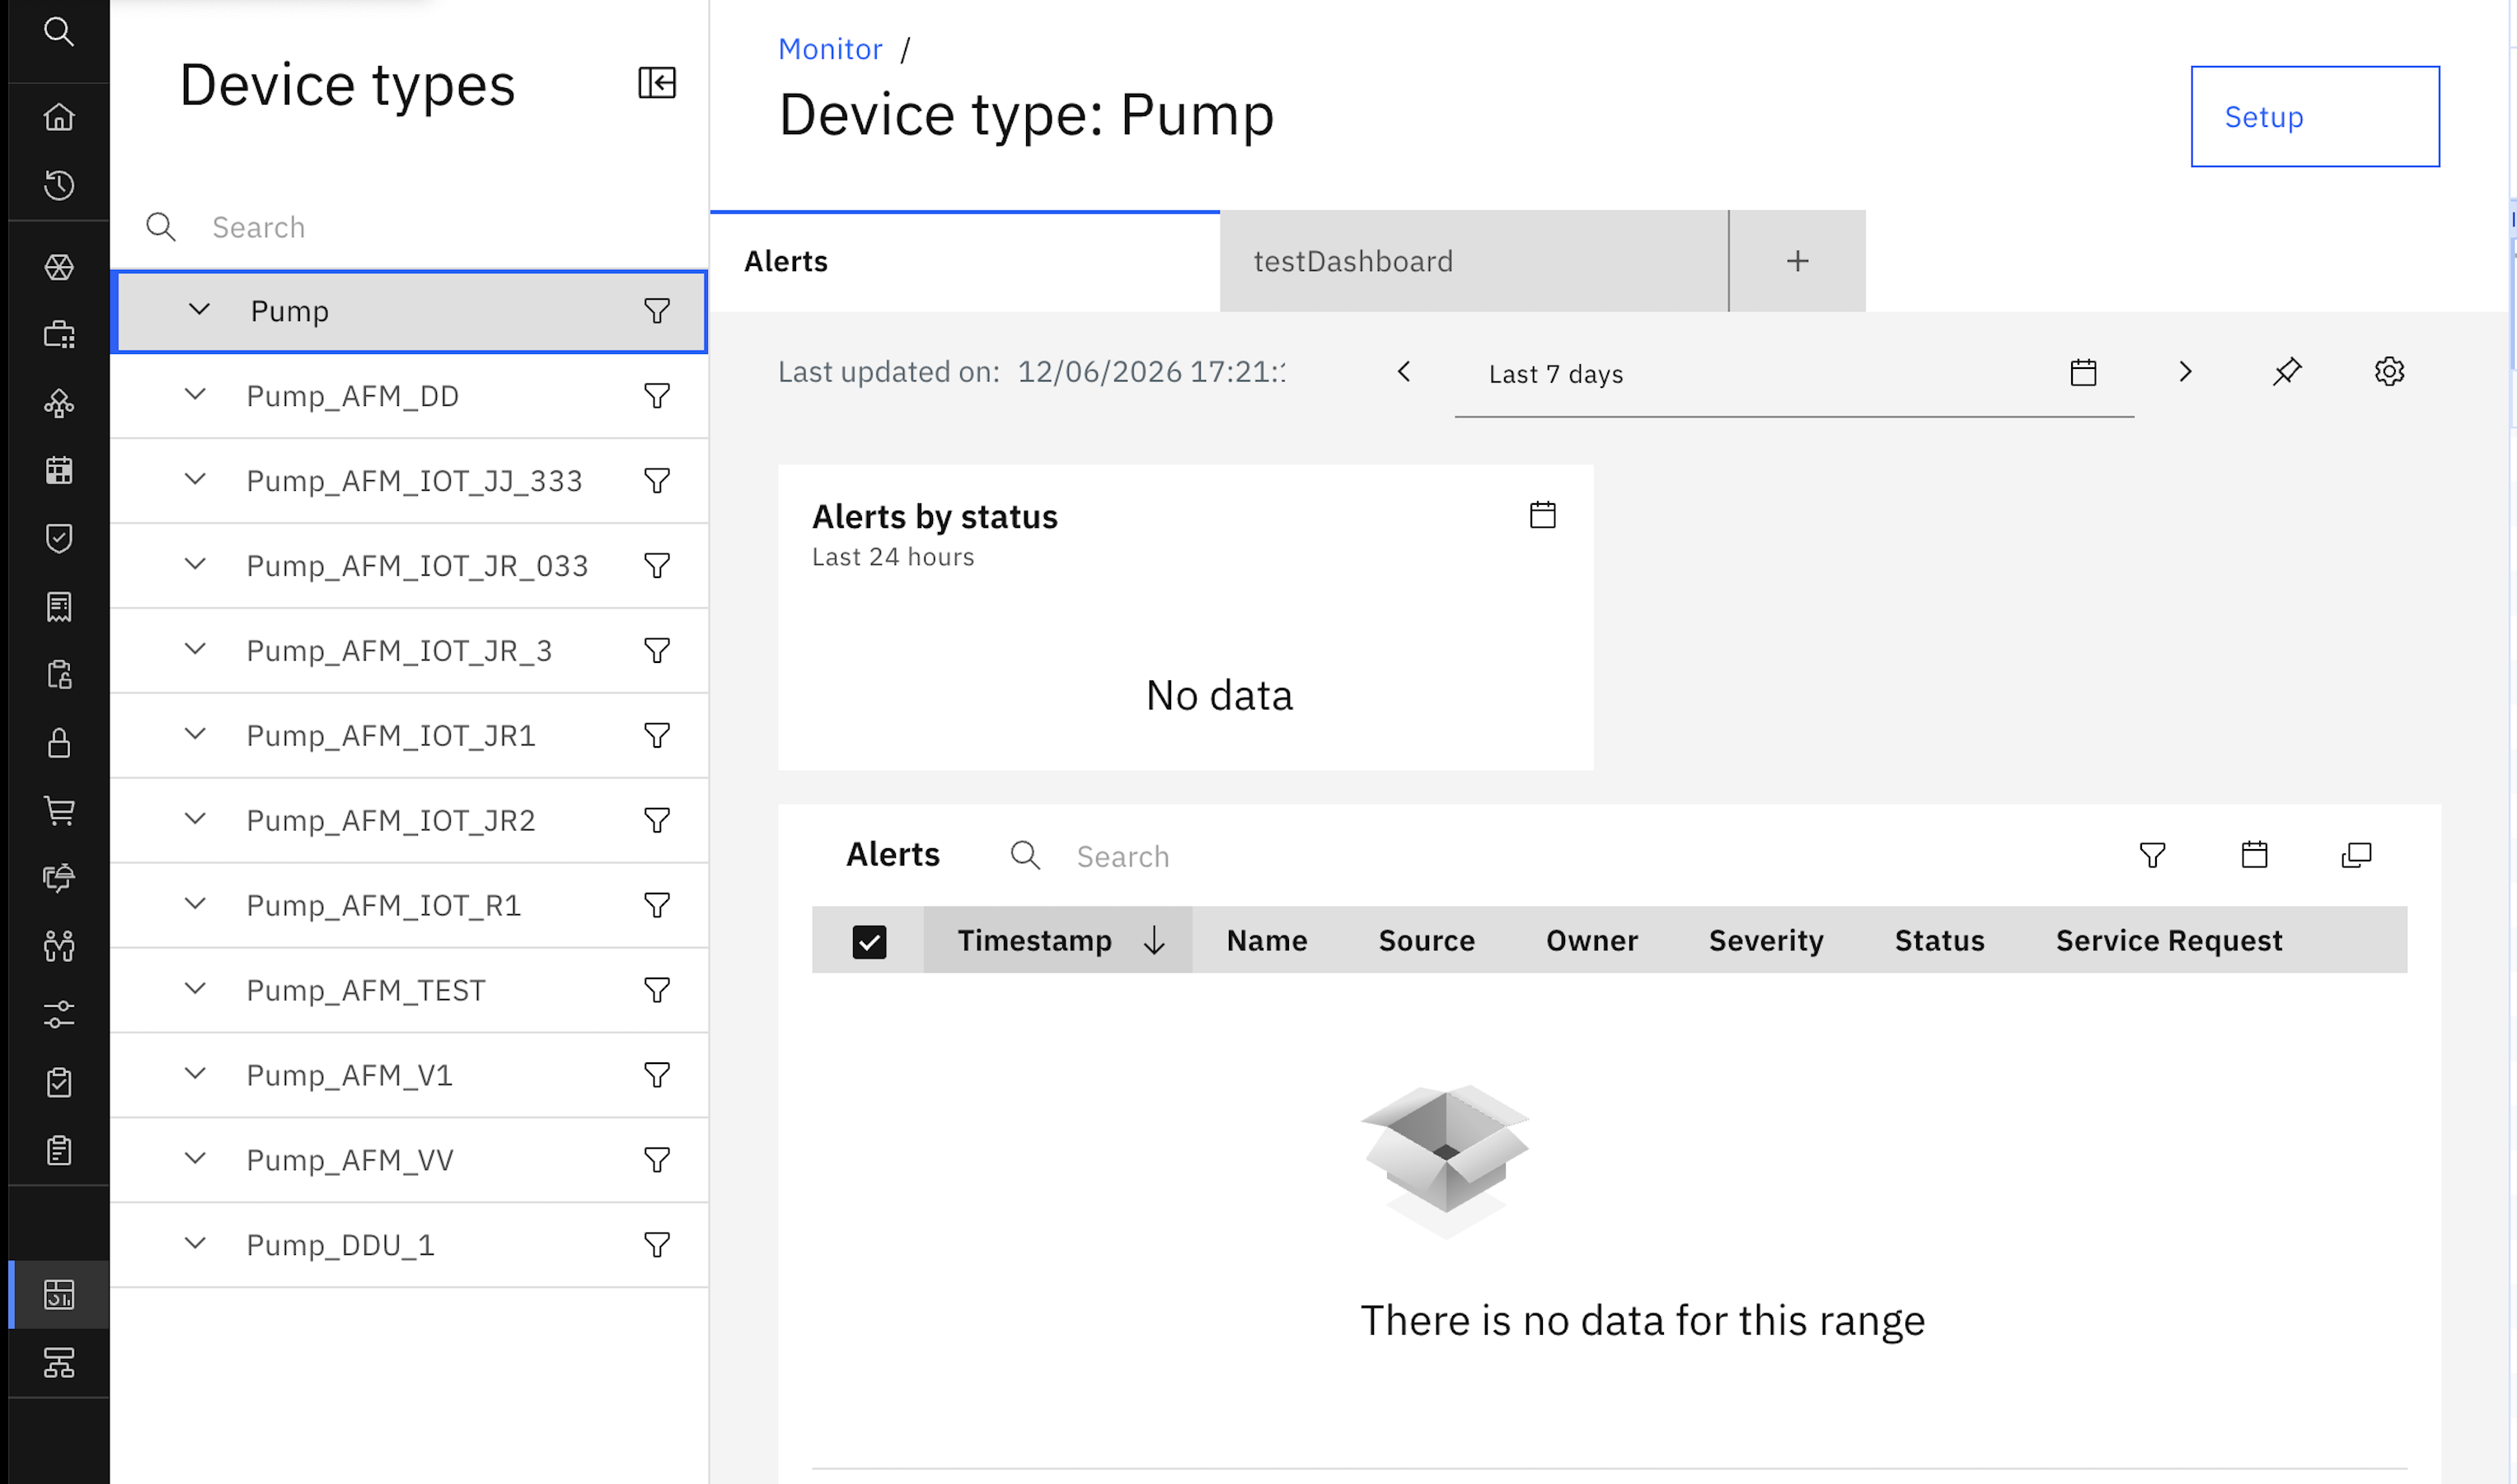This screenshot has height=1484, width=2517.
Task: Open calendar picker in date range field
Action: point(2083,373)
